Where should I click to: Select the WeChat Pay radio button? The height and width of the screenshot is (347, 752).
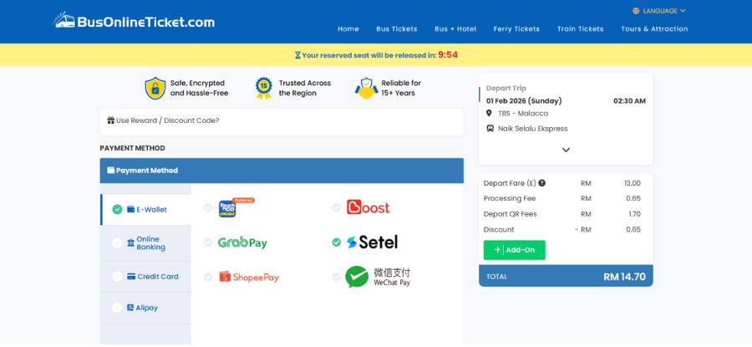click(336, 277)
